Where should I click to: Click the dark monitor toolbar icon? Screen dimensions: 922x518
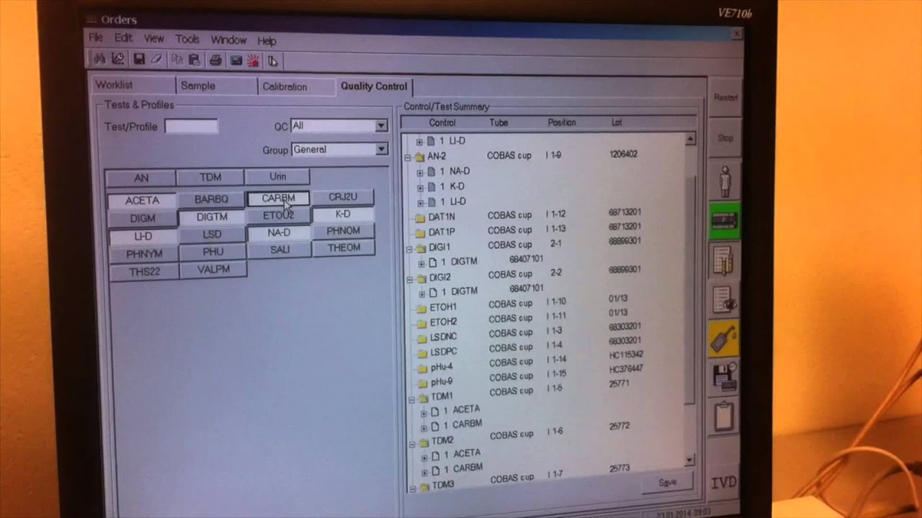click(236, 60)
